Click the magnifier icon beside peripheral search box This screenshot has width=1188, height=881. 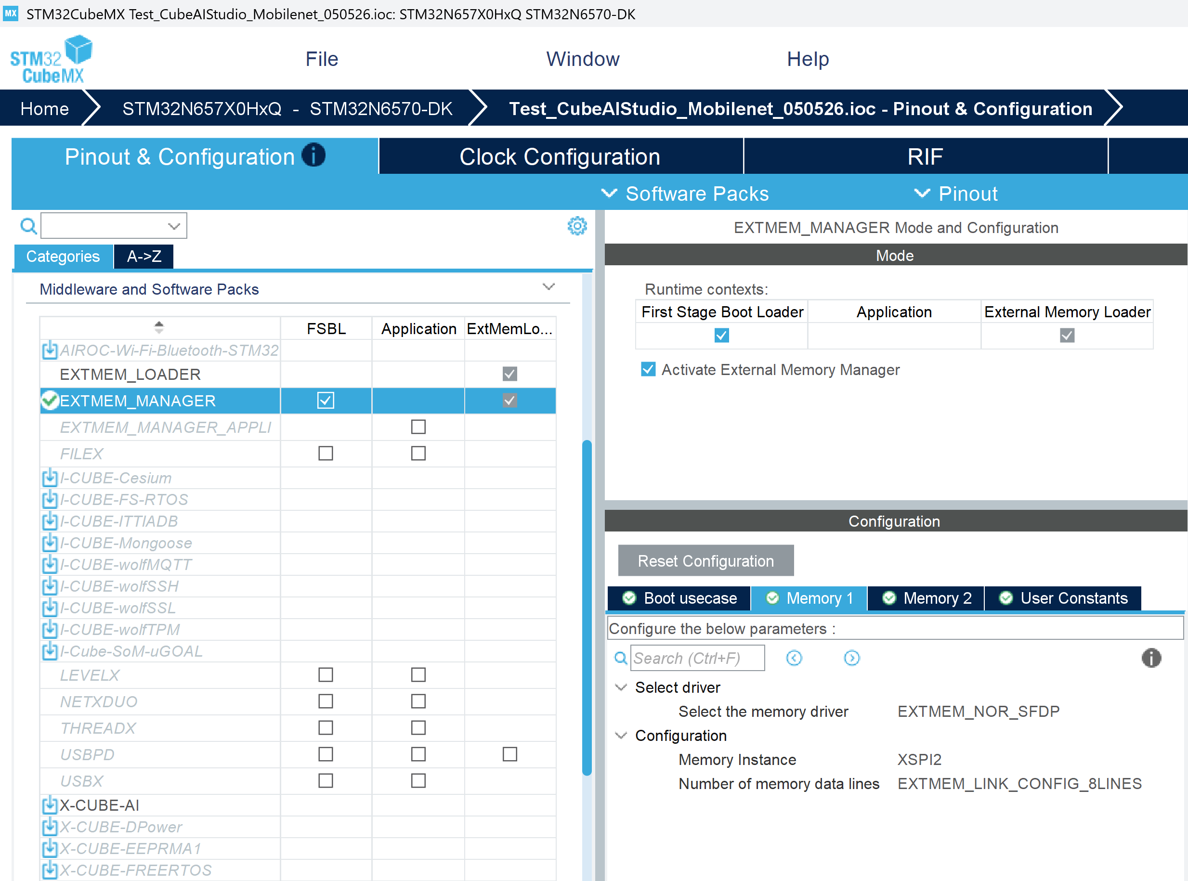[x=28, y=226]
